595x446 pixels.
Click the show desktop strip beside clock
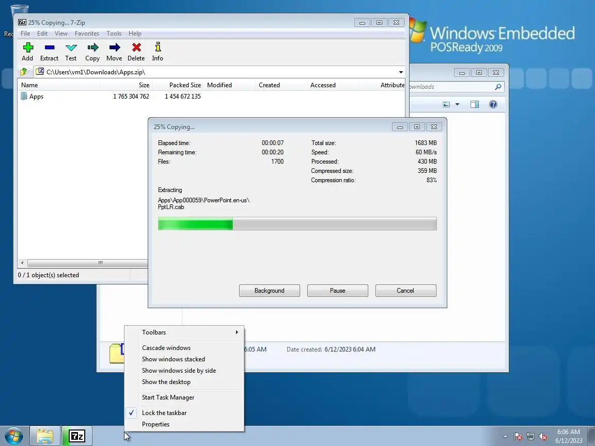(591, 436)
